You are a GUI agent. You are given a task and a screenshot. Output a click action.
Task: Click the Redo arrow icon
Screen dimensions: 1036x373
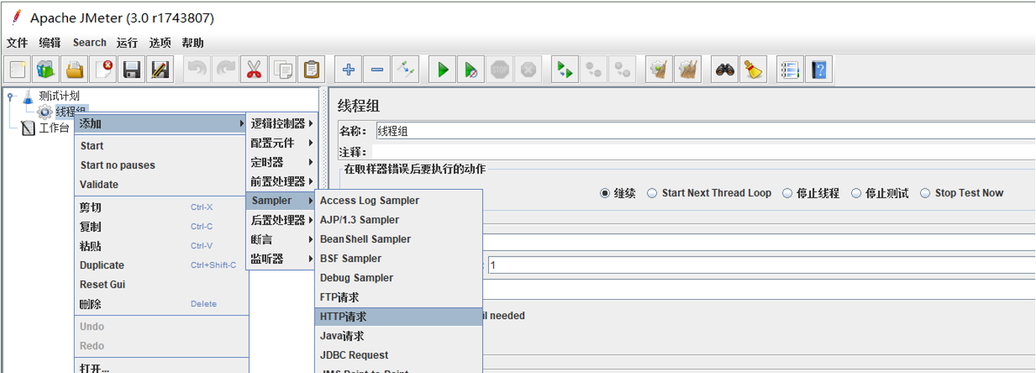[x=226, y=70]
